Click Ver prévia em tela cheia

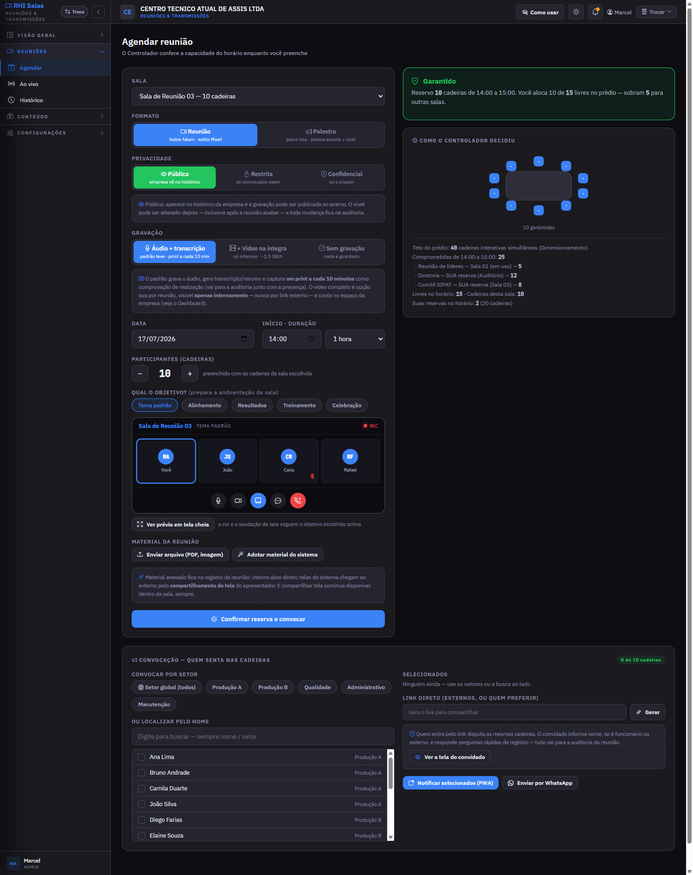pos(173,524)
